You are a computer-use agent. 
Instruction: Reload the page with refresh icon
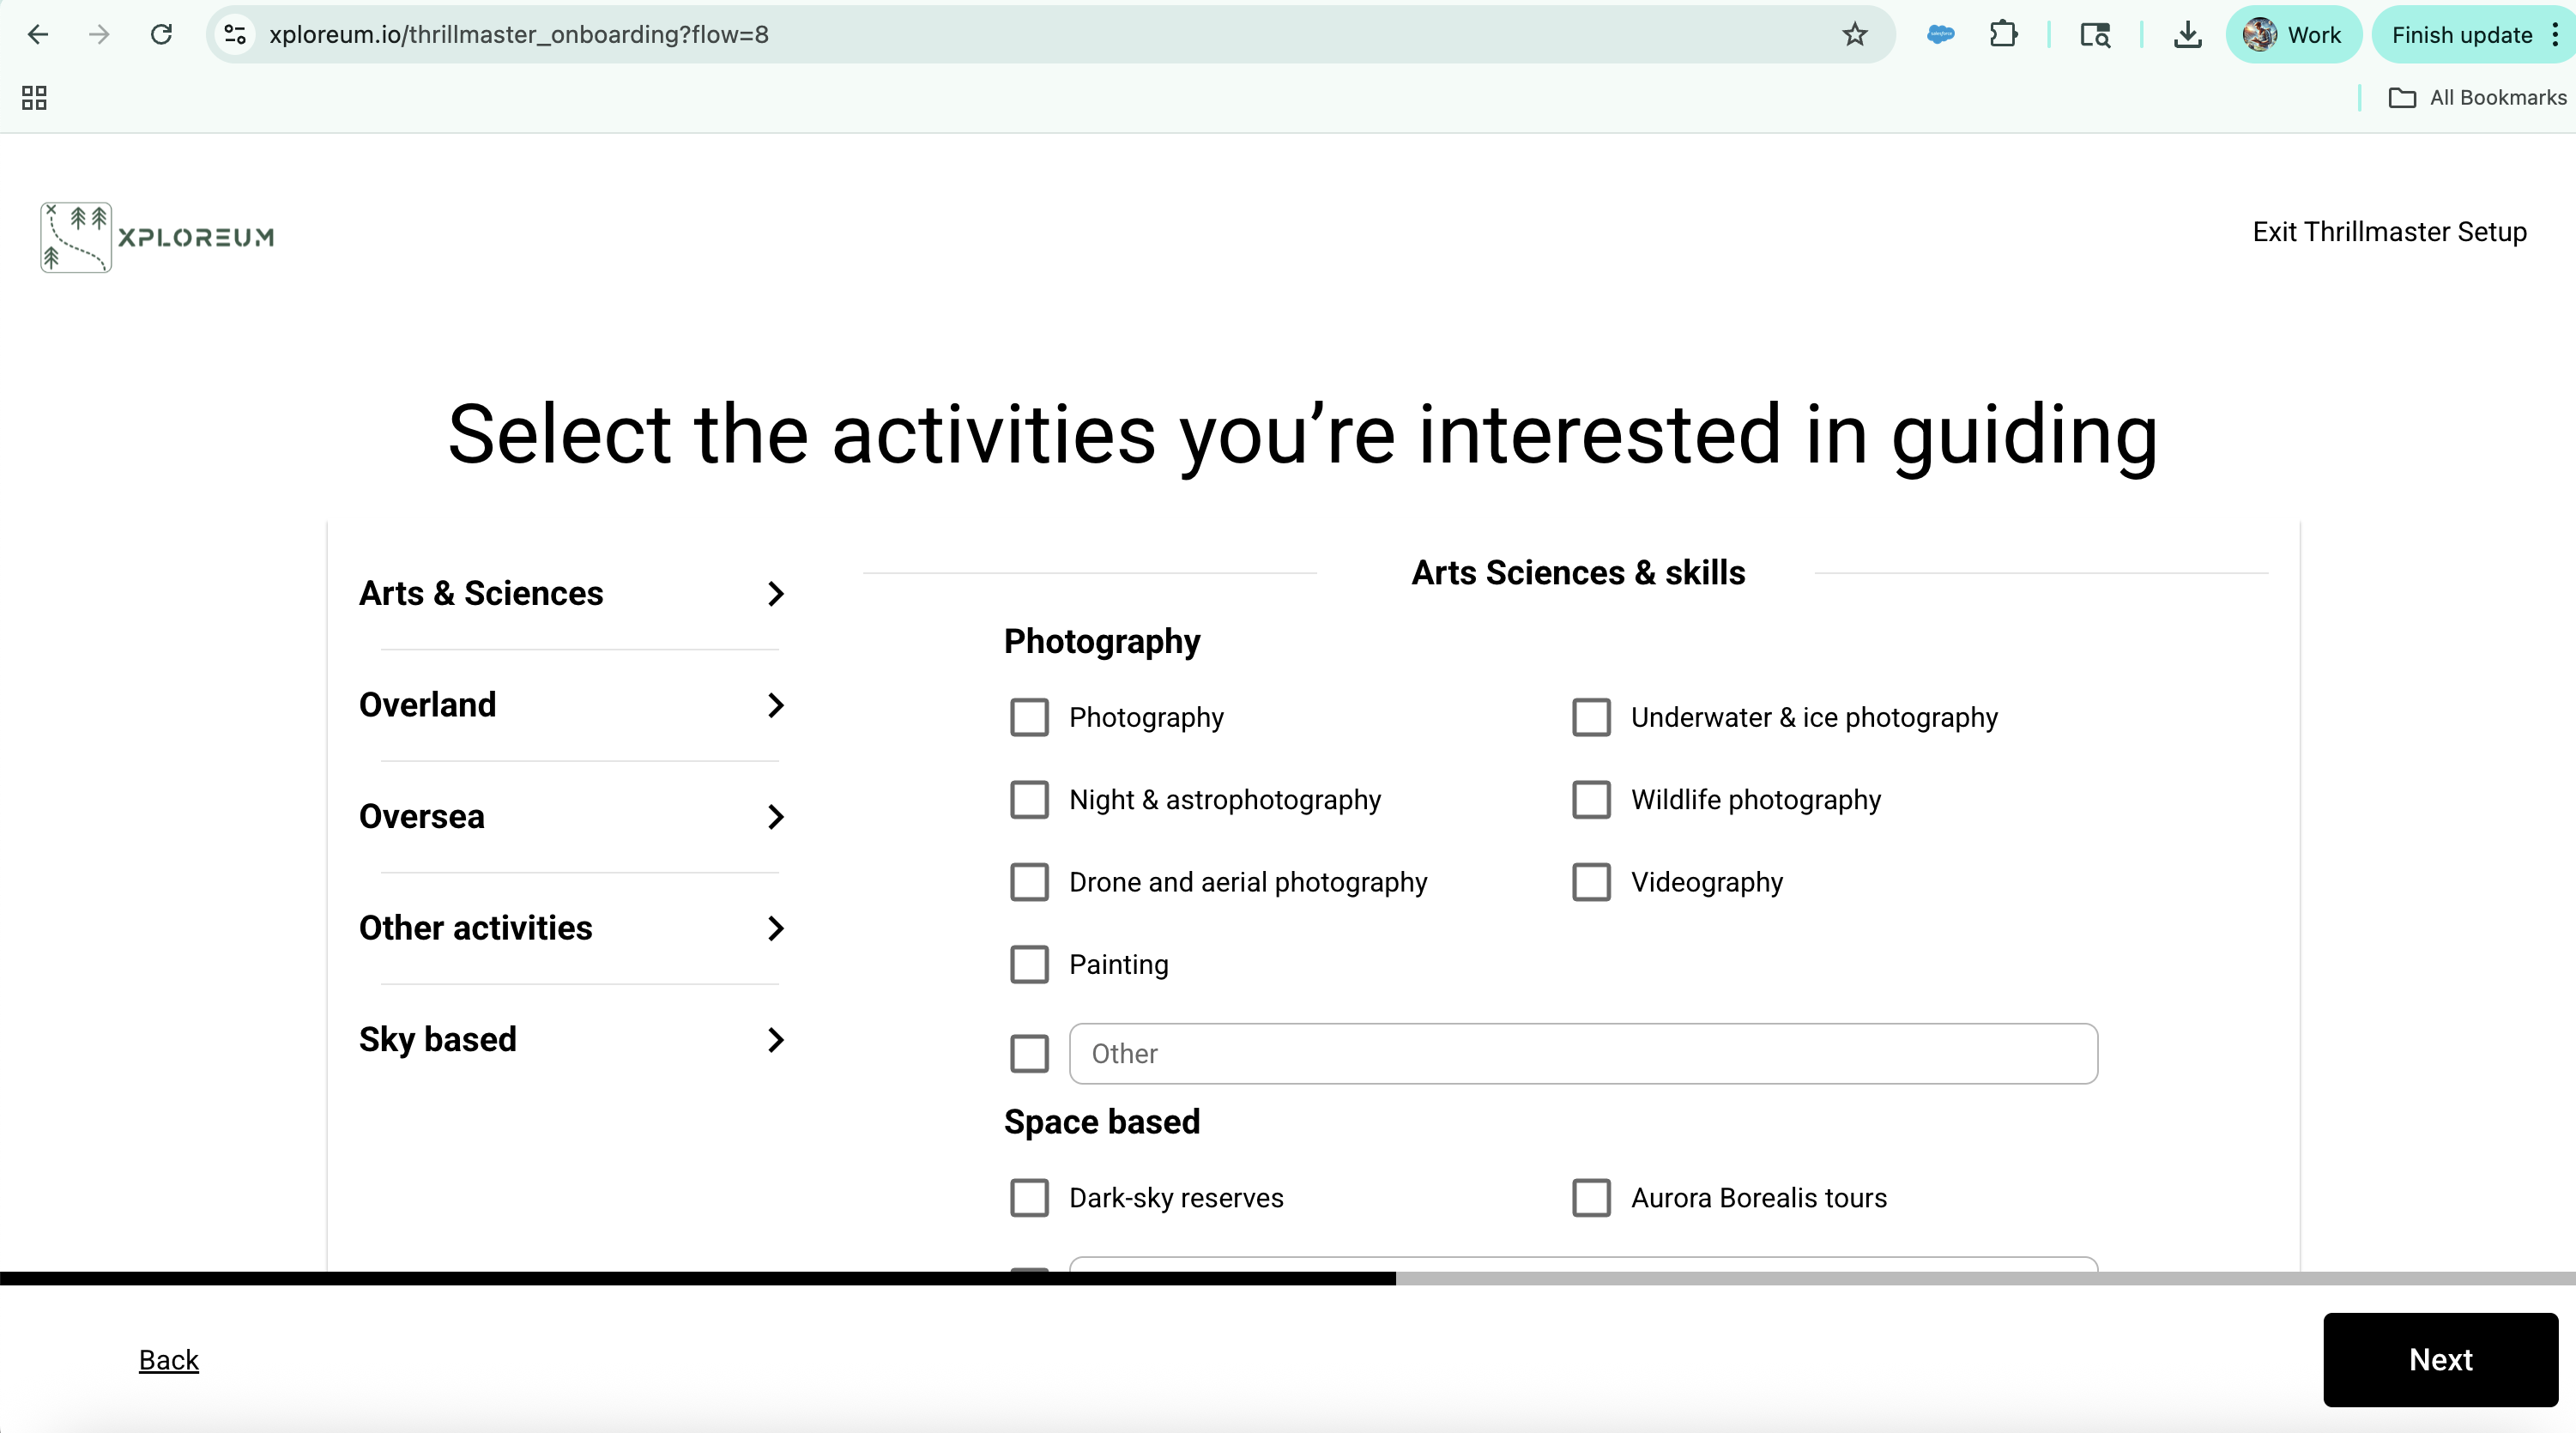(x=161, y=35)
